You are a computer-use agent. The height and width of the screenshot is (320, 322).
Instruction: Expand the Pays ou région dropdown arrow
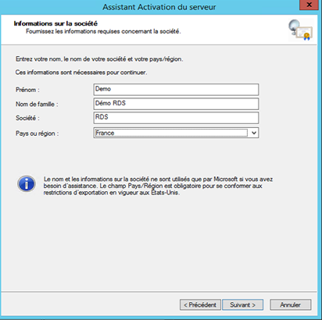tap(254, 133)
